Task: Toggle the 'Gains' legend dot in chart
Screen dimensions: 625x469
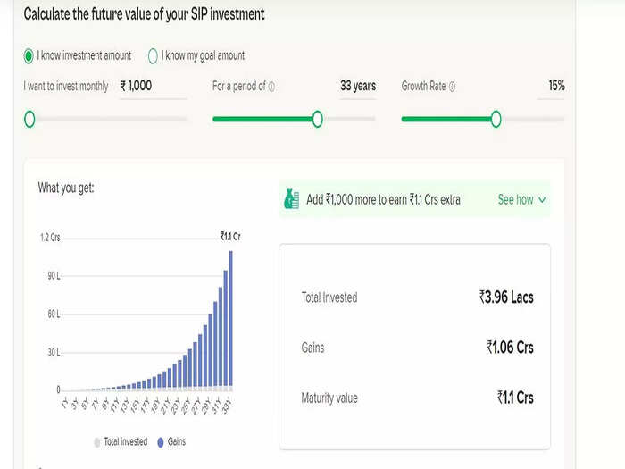Action: click(161, 442)
